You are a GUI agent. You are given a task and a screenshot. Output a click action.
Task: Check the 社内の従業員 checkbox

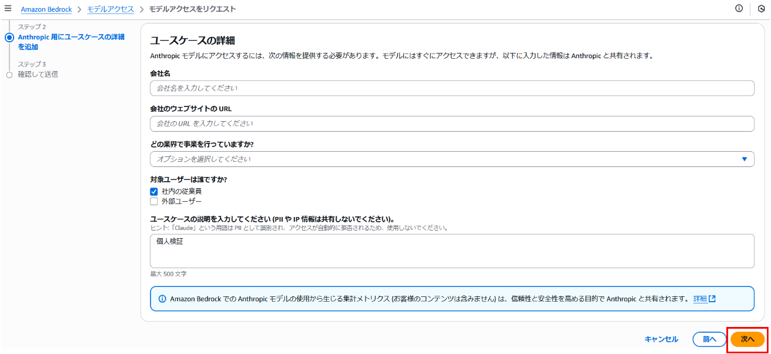click(x=154, y=191)
